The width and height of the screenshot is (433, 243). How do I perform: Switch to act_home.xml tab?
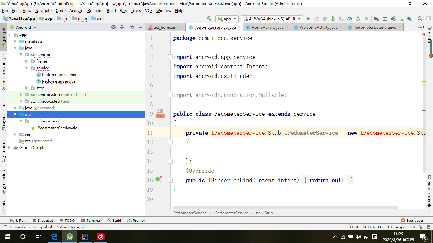coord(166,28)
